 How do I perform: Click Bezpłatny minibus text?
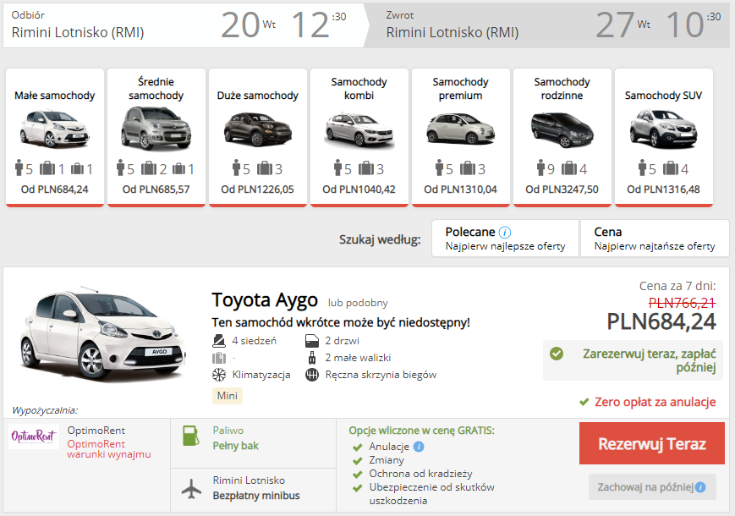pyautogui.click(x=256, y=496)
